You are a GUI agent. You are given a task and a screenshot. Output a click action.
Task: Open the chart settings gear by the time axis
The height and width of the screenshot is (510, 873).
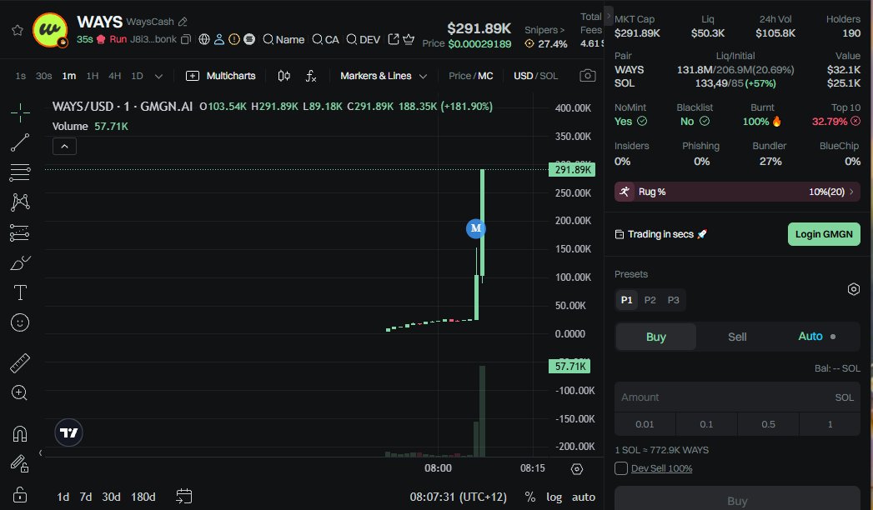point(577,469)
